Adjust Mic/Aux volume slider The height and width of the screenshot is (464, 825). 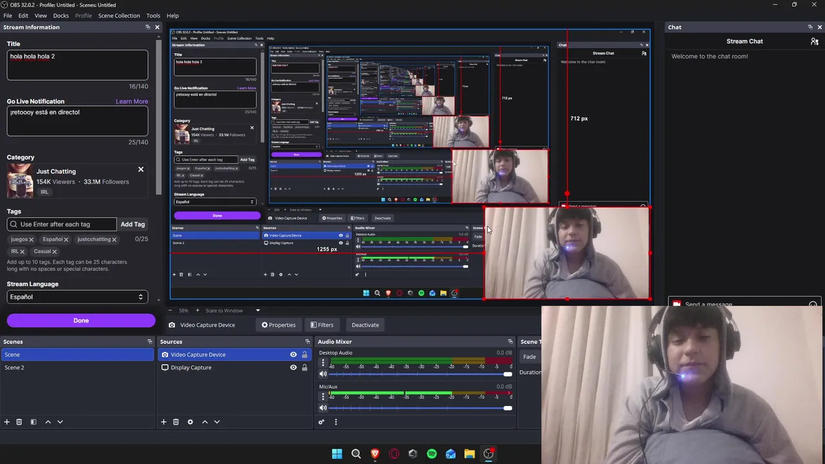pos(421,408)
